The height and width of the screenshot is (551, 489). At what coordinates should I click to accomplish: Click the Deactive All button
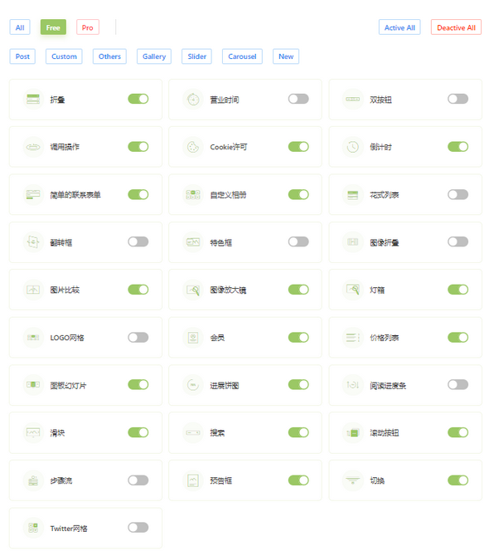coord(456,27)
